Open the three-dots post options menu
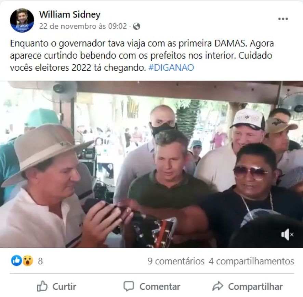 [x=283, y=19]
